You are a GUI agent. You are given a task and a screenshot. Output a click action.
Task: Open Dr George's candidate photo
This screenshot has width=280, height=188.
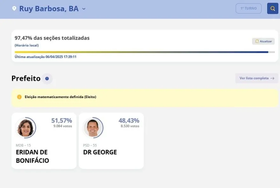click(93, 128)
